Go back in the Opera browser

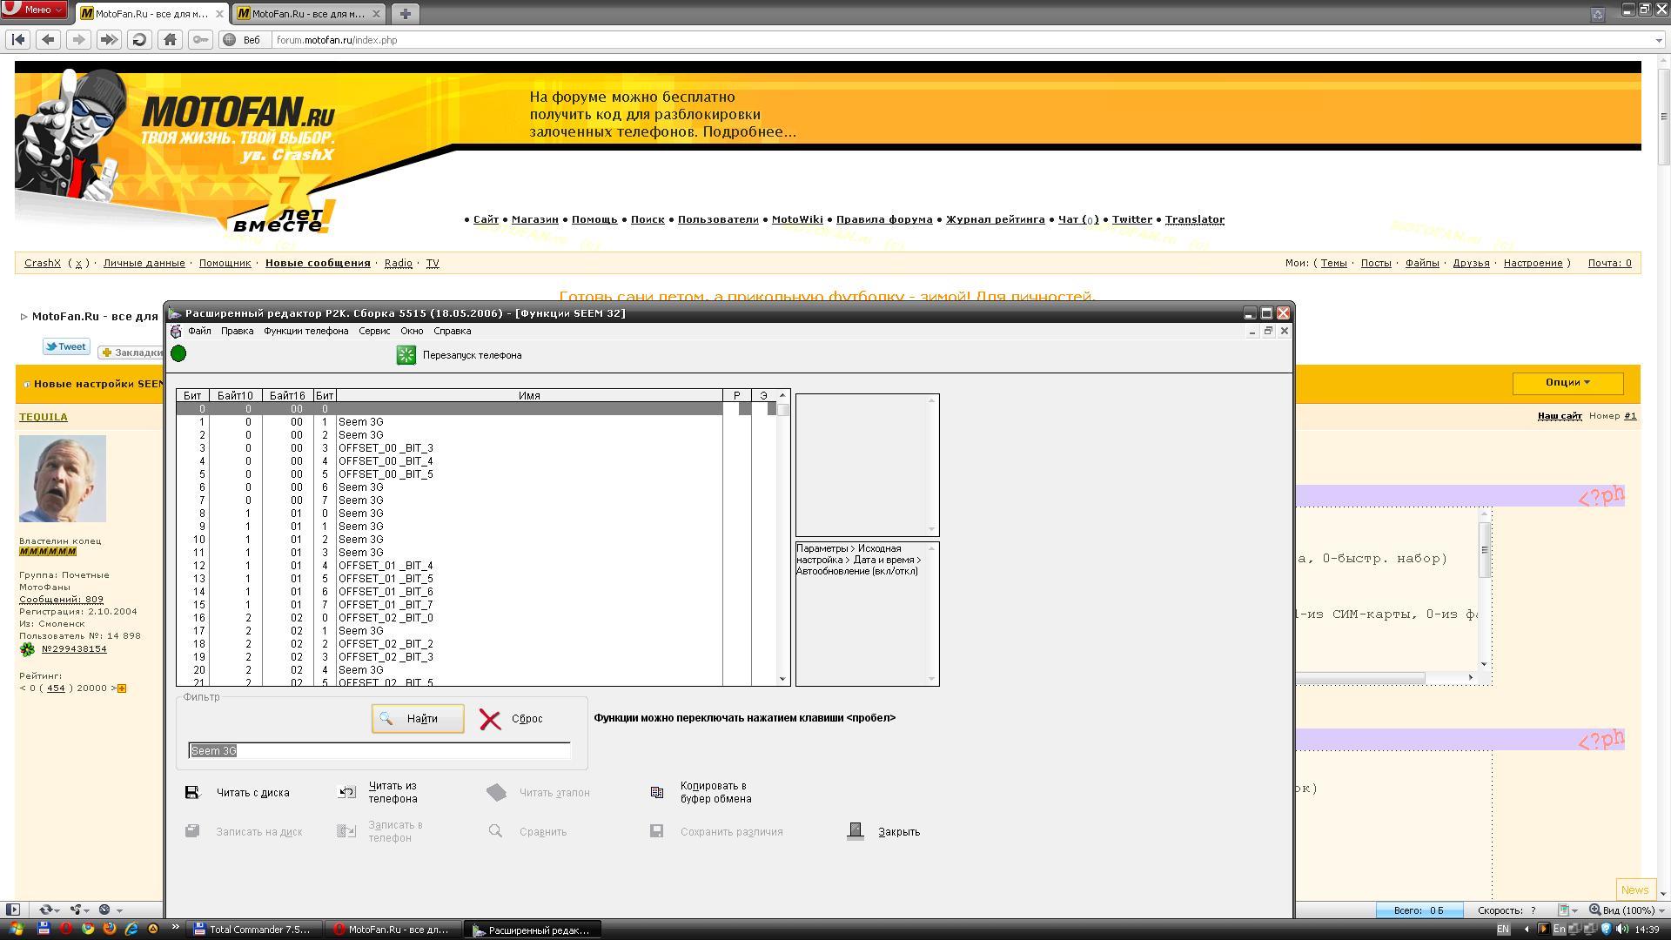pyautogui.click(x=49, y=39)
